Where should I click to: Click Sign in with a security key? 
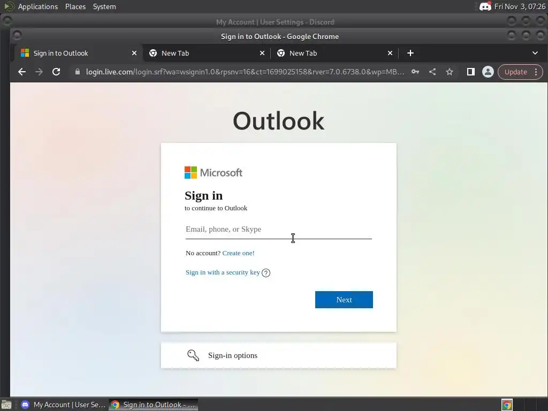[x=223, y=272]
